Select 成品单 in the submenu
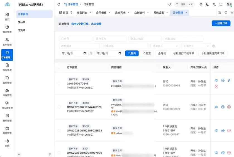This screenshot has height=157, width=234. pyautogui.click(x=34, y=22)
